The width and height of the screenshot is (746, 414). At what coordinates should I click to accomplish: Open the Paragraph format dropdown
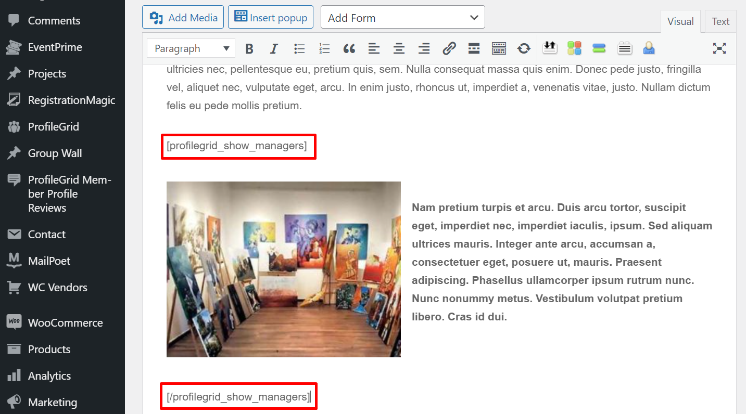[191, 49]
